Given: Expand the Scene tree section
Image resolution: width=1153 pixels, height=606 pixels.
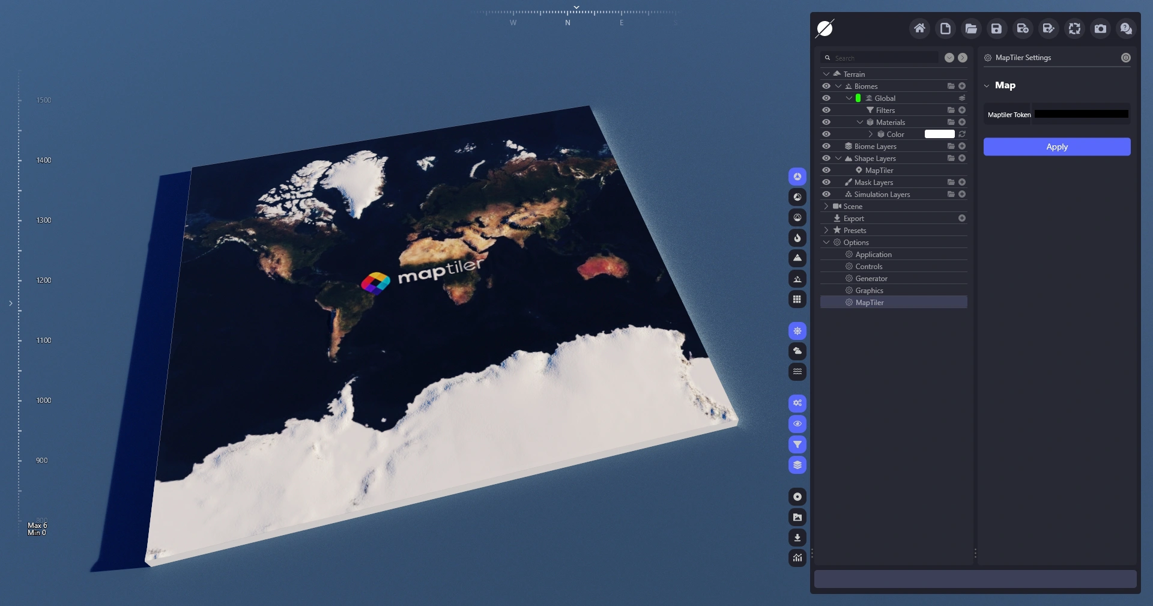Looking at the screenshot, I should [x=826, y=206].
